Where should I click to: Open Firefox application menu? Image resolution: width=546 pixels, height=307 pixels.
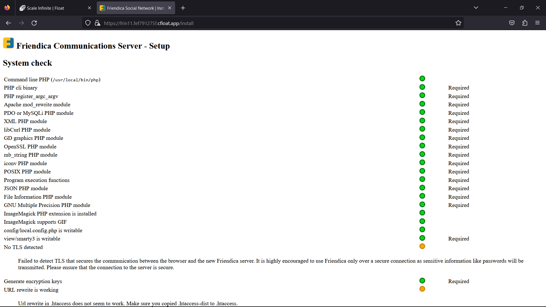pyautogui.click(x=537, y=23)
